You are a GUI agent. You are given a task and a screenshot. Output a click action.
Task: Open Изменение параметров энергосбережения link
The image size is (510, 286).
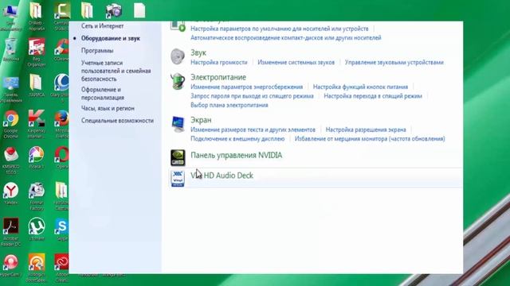tap(246, 87)
